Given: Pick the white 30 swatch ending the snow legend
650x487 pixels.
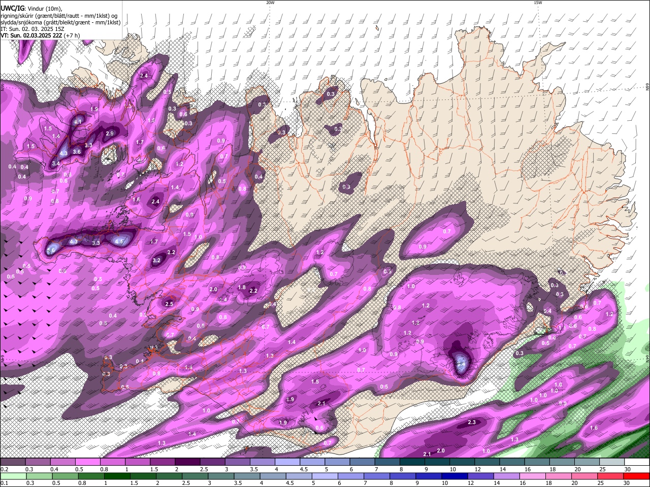Looking at the screenshot, I should (x=636, y=462).
